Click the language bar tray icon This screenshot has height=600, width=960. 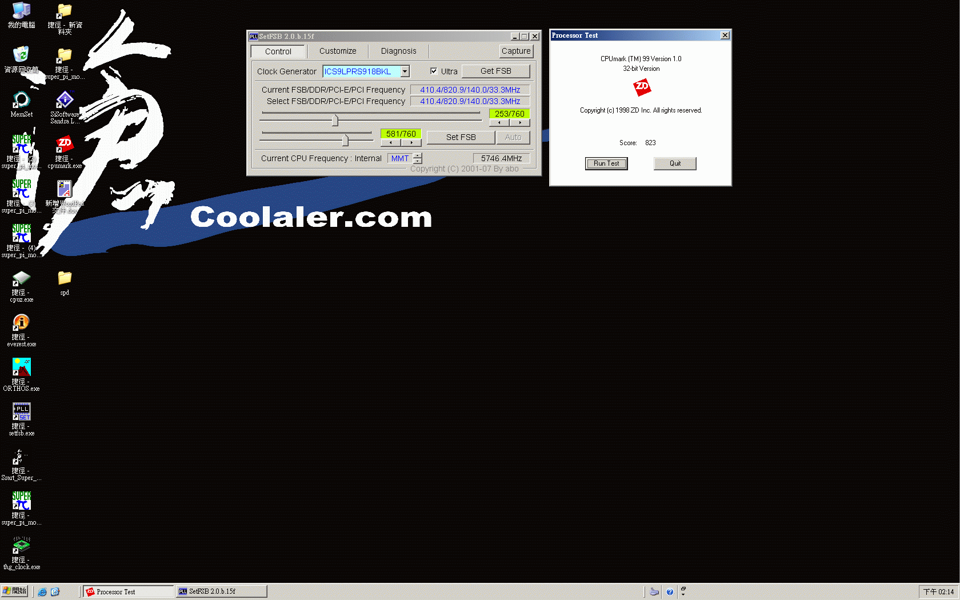(654, 592)
